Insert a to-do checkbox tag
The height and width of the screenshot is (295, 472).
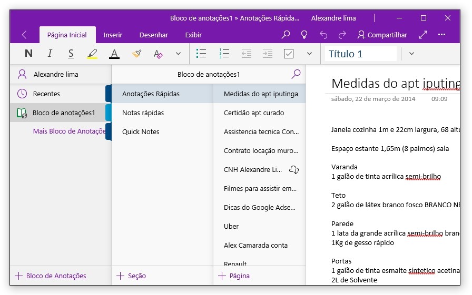click(x=289, y=54)
